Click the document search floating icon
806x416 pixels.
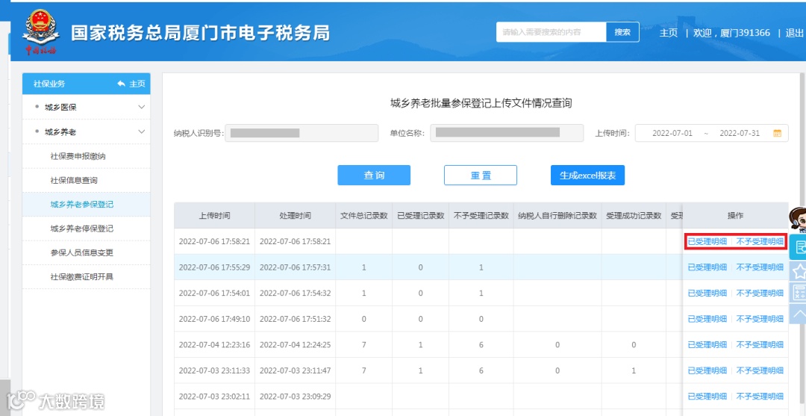799,246
